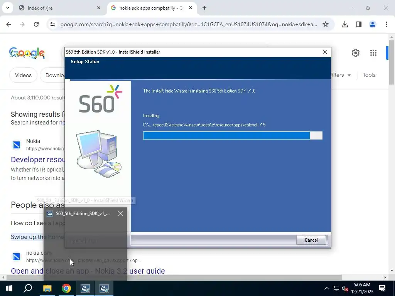Open the Windows notification center

click(x=382, y=288)
